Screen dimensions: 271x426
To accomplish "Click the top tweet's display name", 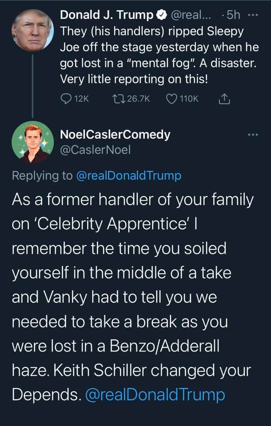I will coord(106,16).
